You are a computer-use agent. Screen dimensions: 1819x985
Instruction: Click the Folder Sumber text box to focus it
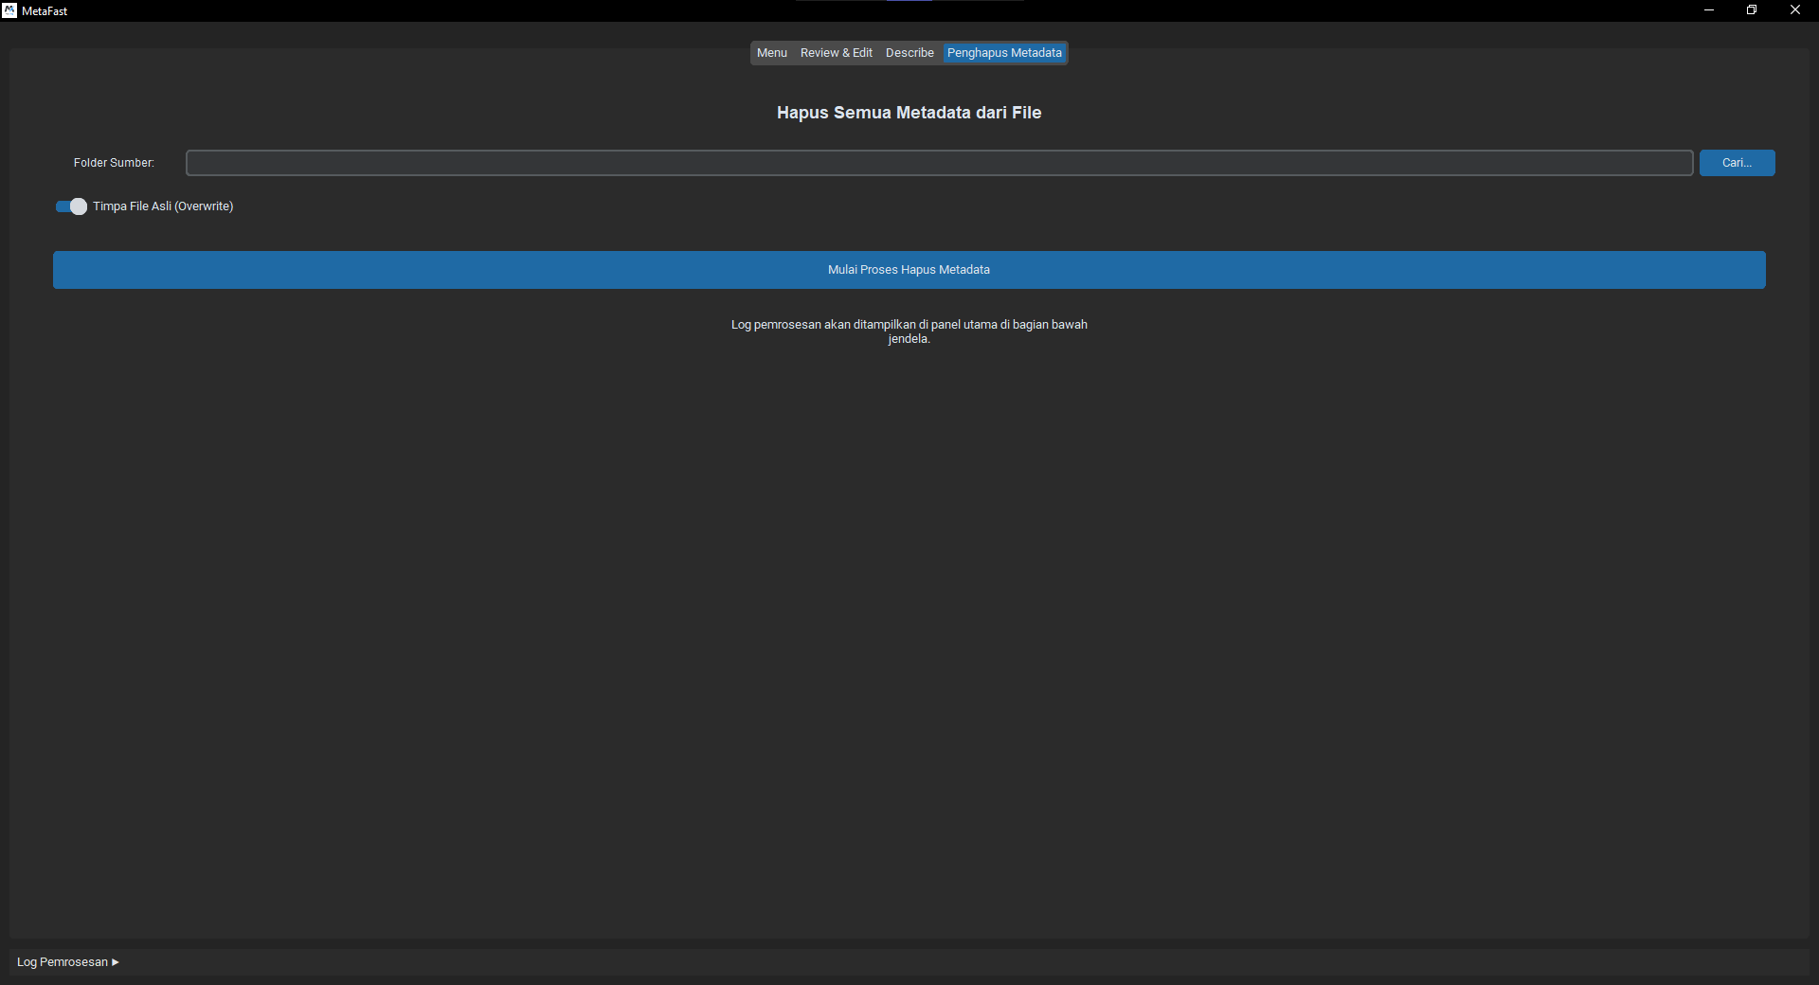tap(939, 162)
